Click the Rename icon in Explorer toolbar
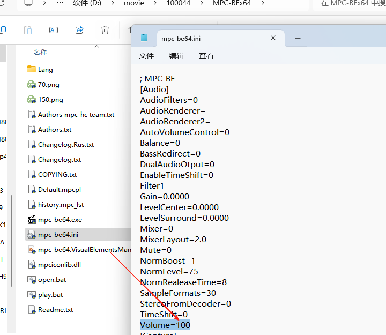The image size is (386, 335). [x=53, y=30]
